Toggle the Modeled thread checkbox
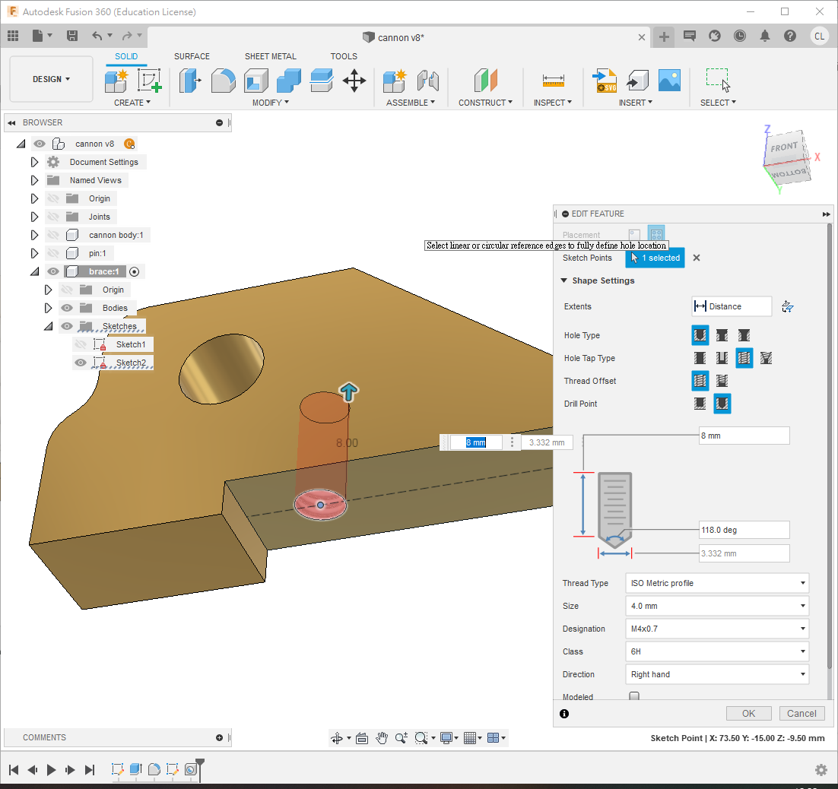This screenshot has width=838, height=789. tap(634, 696)
